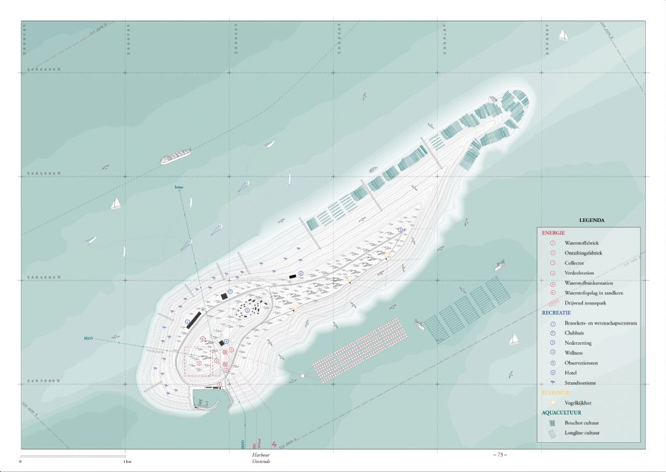Click the Waterstoffabriek icon in the legend
This screenshot has height=472, width=666.
coord(552,242)
